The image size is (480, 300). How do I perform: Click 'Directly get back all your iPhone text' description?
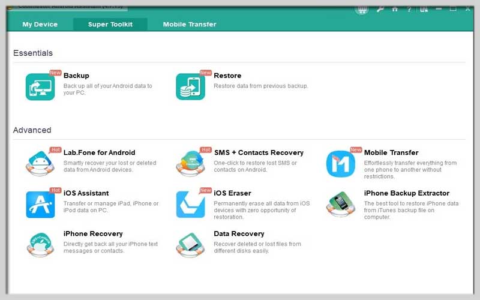pos(110,247)
